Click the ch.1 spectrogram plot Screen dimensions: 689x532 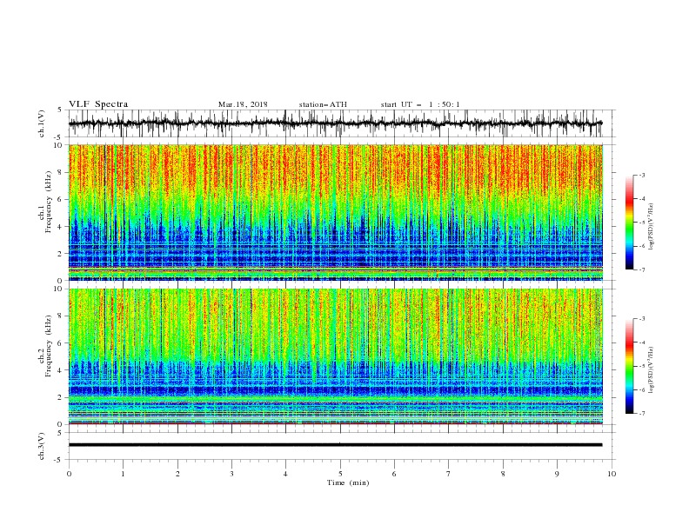tap(336, 212)
